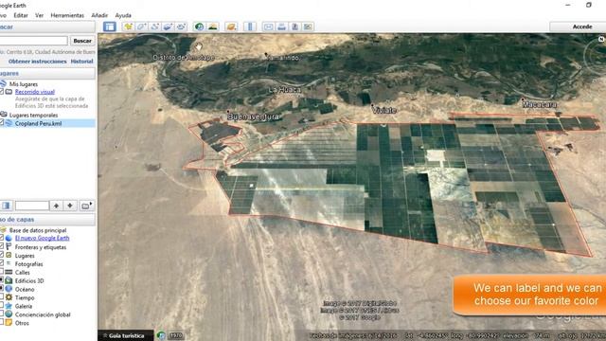Move selected place up with arrow
This screenshot has height=341, width=606.
click(x=56, y=206)
